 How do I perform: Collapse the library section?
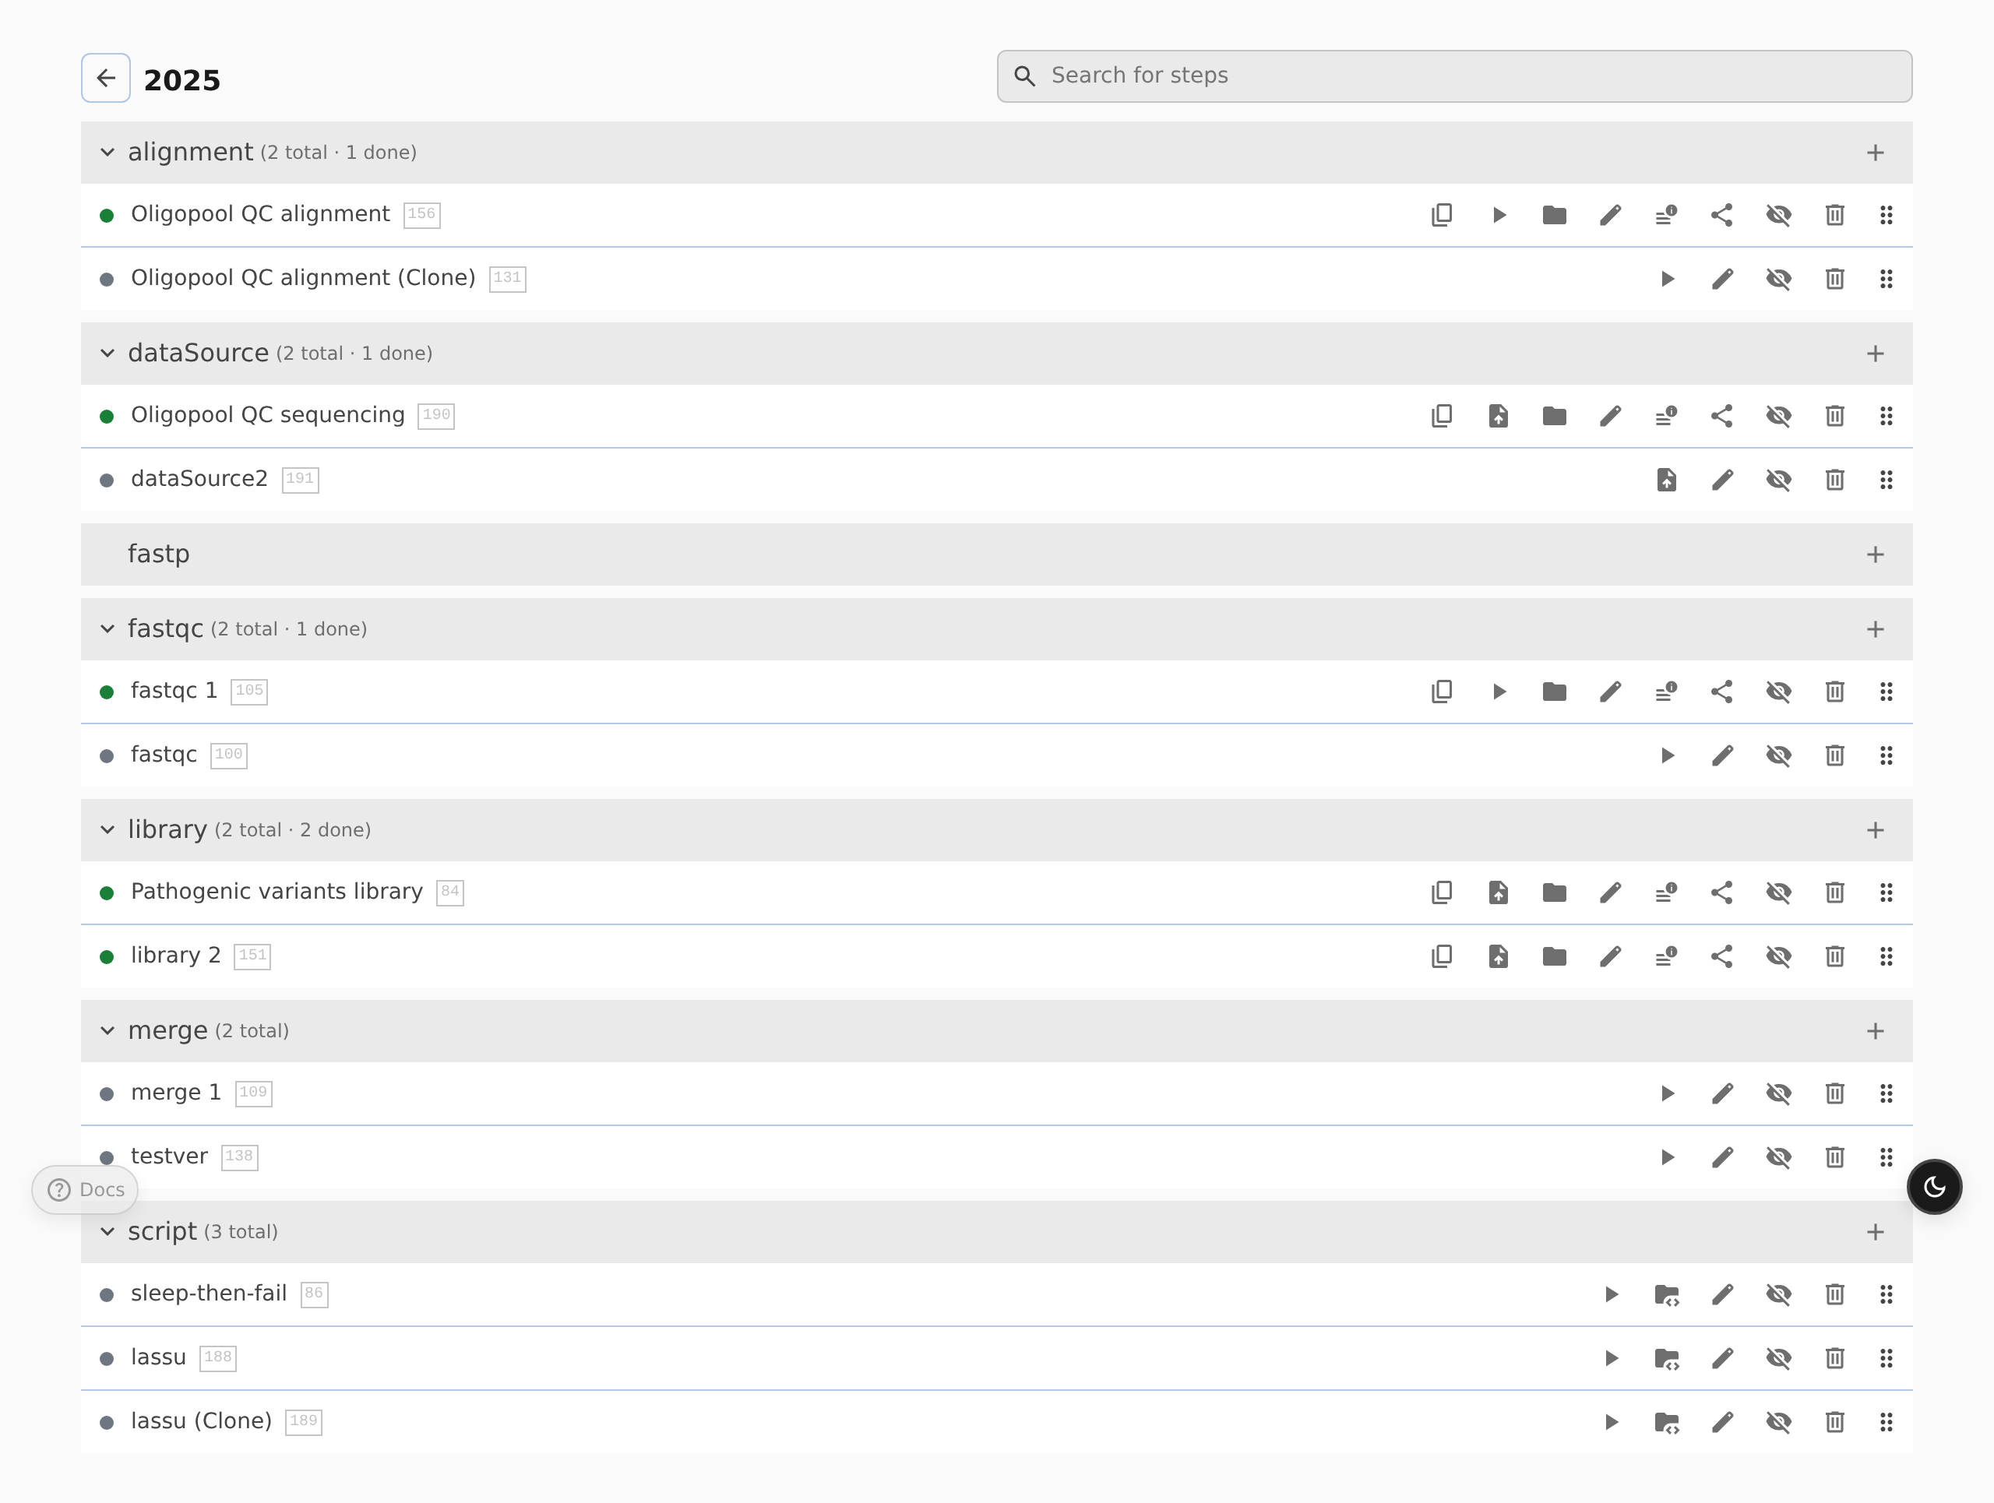pos(107,830)
